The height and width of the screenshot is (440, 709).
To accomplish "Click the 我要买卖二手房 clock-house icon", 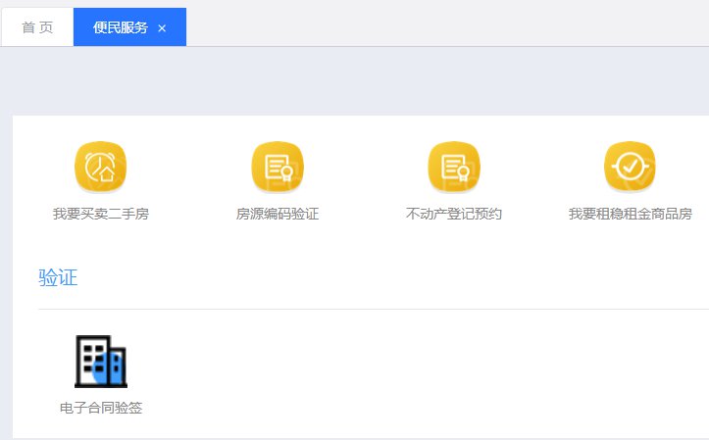I will pos(101,168).
